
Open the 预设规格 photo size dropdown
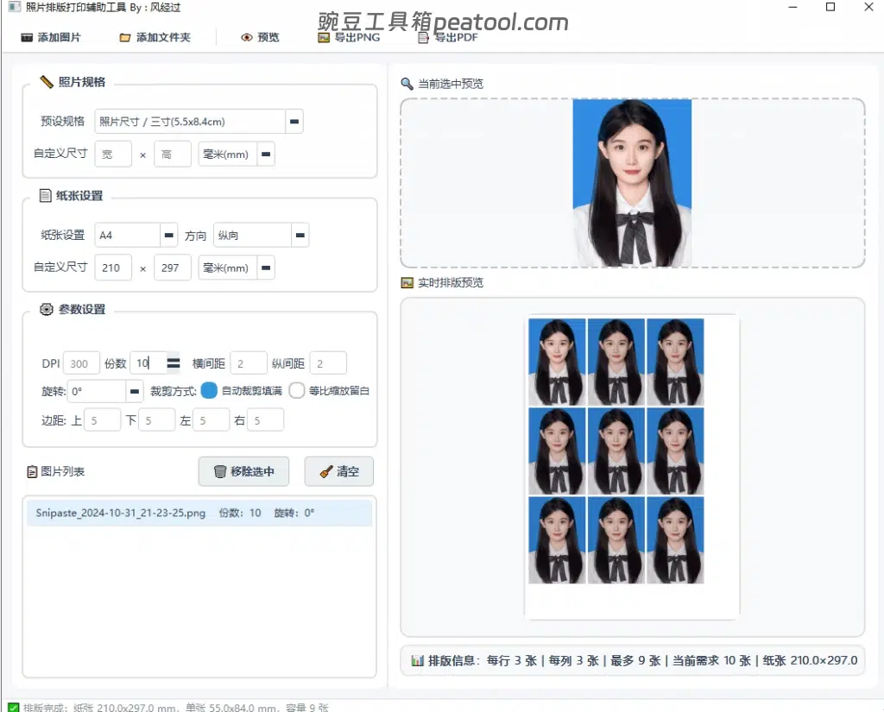tap(294, 122)
